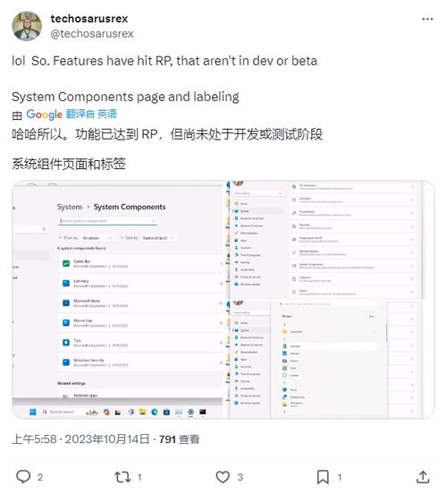446x494 pixels.
Task: Share the tweet using the upload icon
Action: point(423,477)
